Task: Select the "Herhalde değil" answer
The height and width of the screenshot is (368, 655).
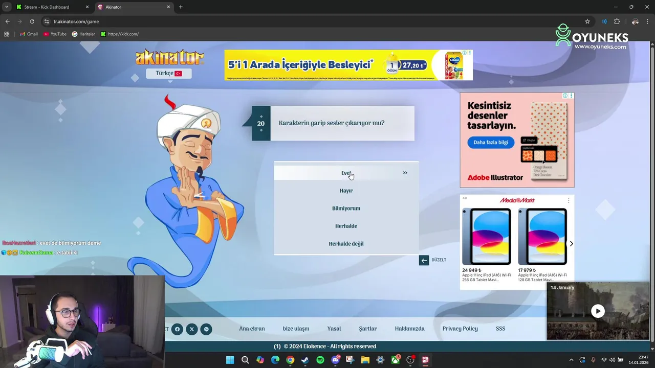Action: 346,244
